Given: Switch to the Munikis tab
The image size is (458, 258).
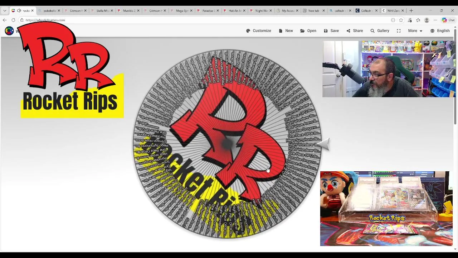Looking at the screenshot, I should coord(128,11).
